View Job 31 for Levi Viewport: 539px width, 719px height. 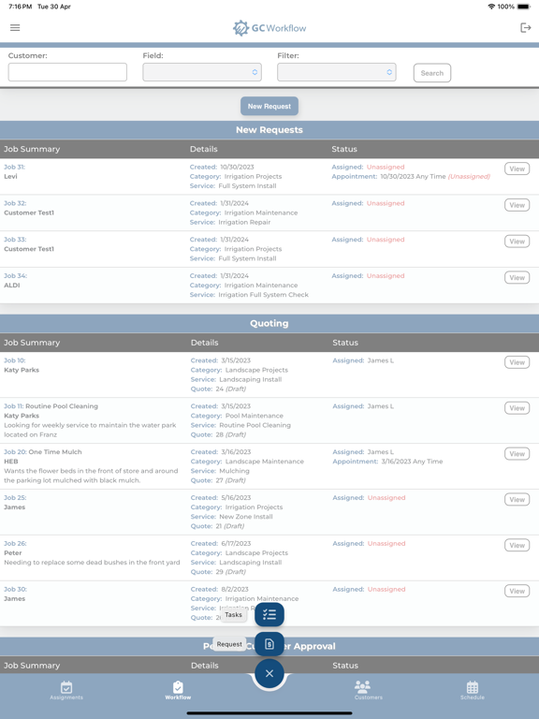(x=517, y=169)
